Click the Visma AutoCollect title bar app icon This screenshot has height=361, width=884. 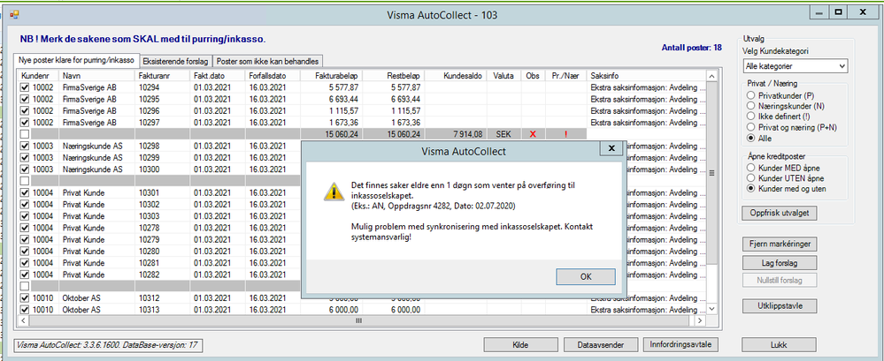pyautogui.click(x=14, y=14)
